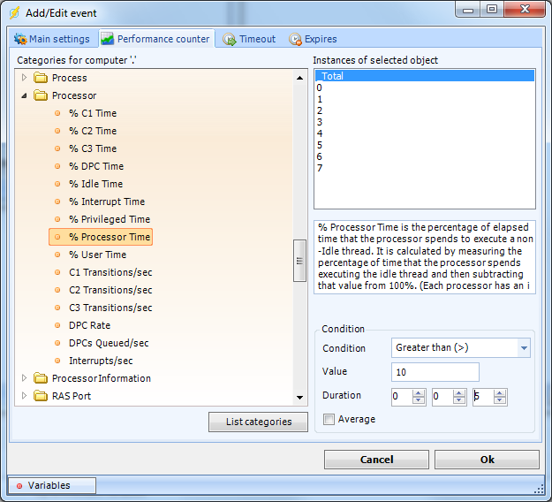
Task: Select the C3 Transitions/sec counter
Action: pos(110,308)
